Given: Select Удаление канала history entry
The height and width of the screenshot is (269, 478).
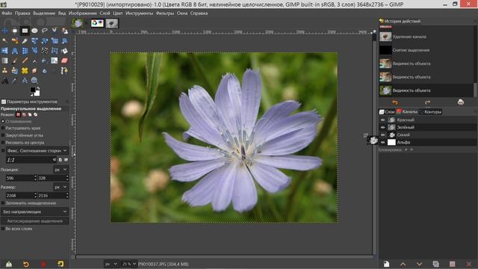Looking at the screenshot, I should pyautogui.click(x=426, y=37).
